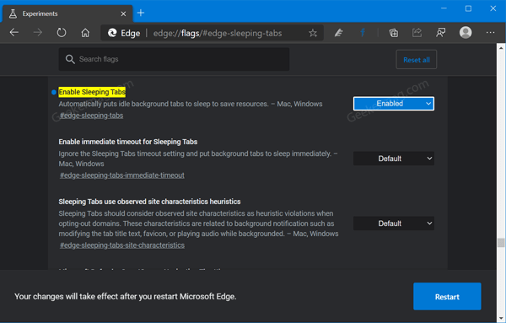Maximize the Edge window
506x323 pixels.
point(468,8)
